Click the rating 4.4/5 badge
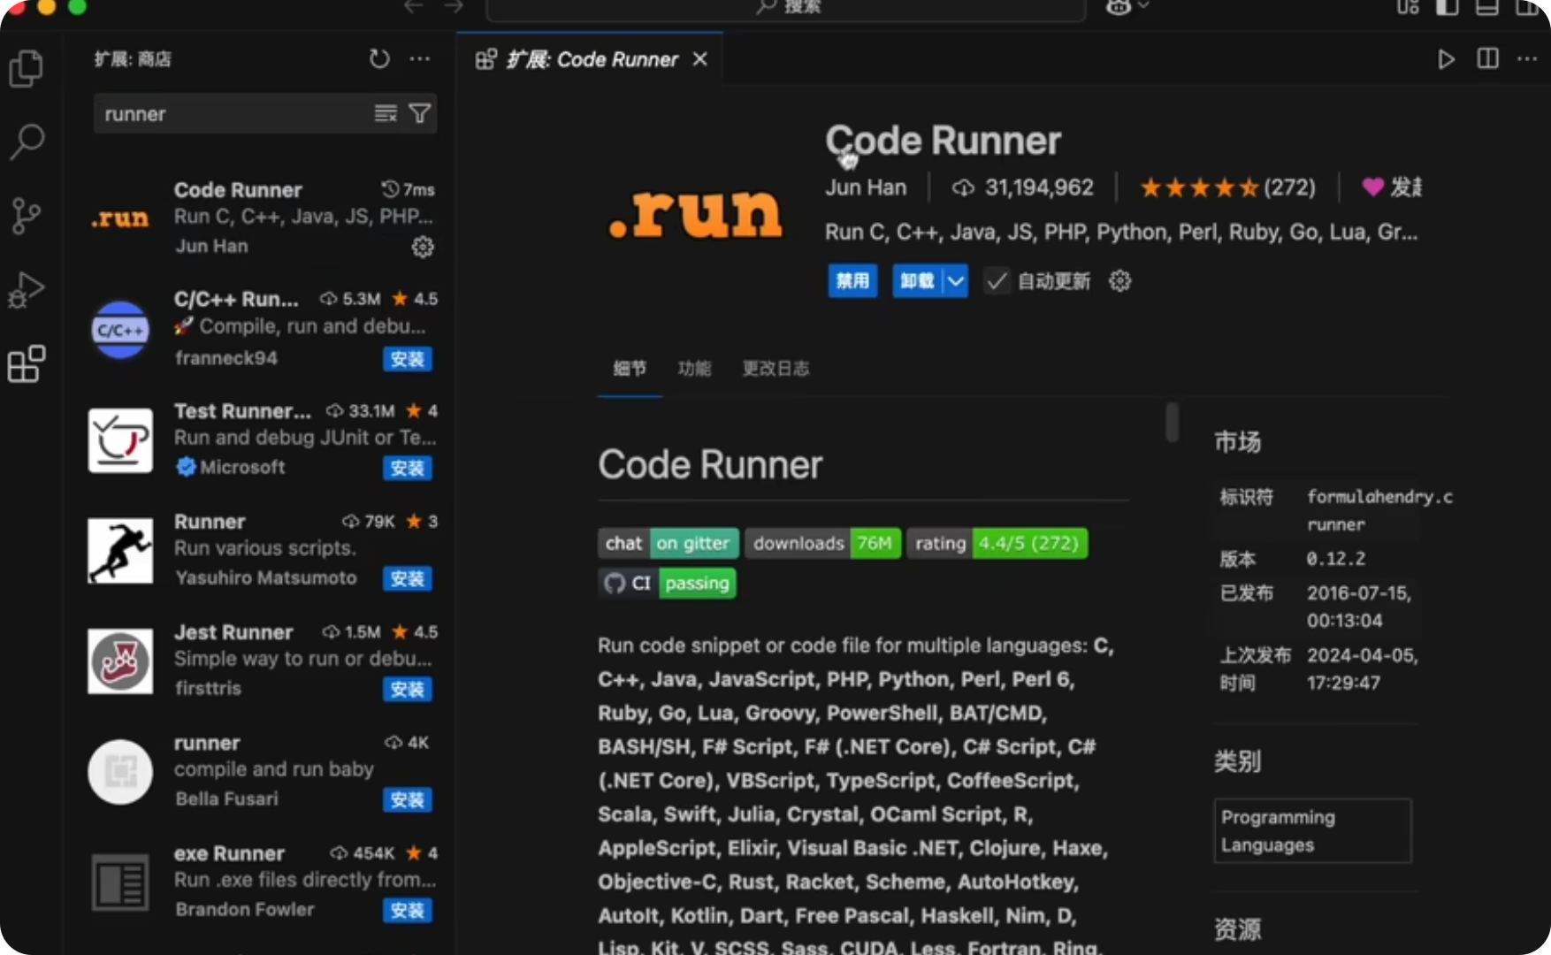Screen dimensions: 1551x955 [997, 543]
